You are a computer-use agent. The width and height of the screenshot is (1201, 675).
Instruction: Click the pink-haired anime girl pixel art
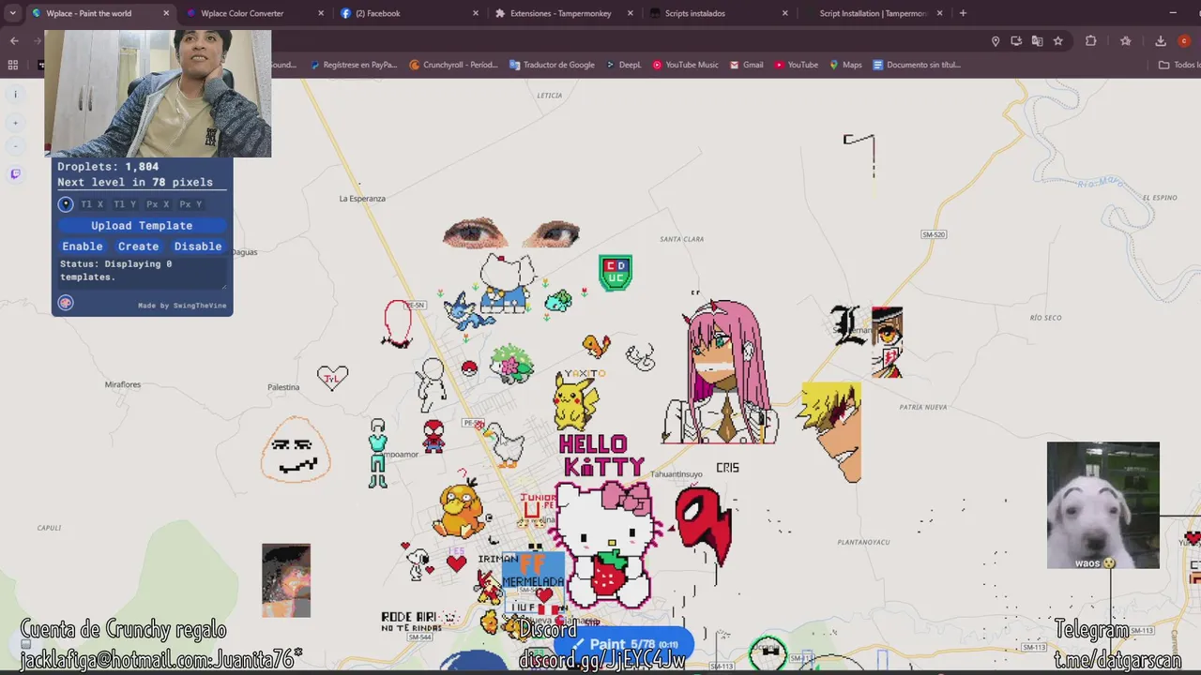(721, 371)
